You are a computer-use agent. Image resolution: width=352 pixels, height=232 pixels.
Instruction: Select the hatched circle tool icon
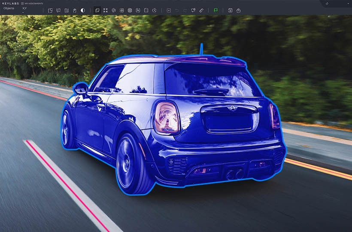tap(130, 10)
